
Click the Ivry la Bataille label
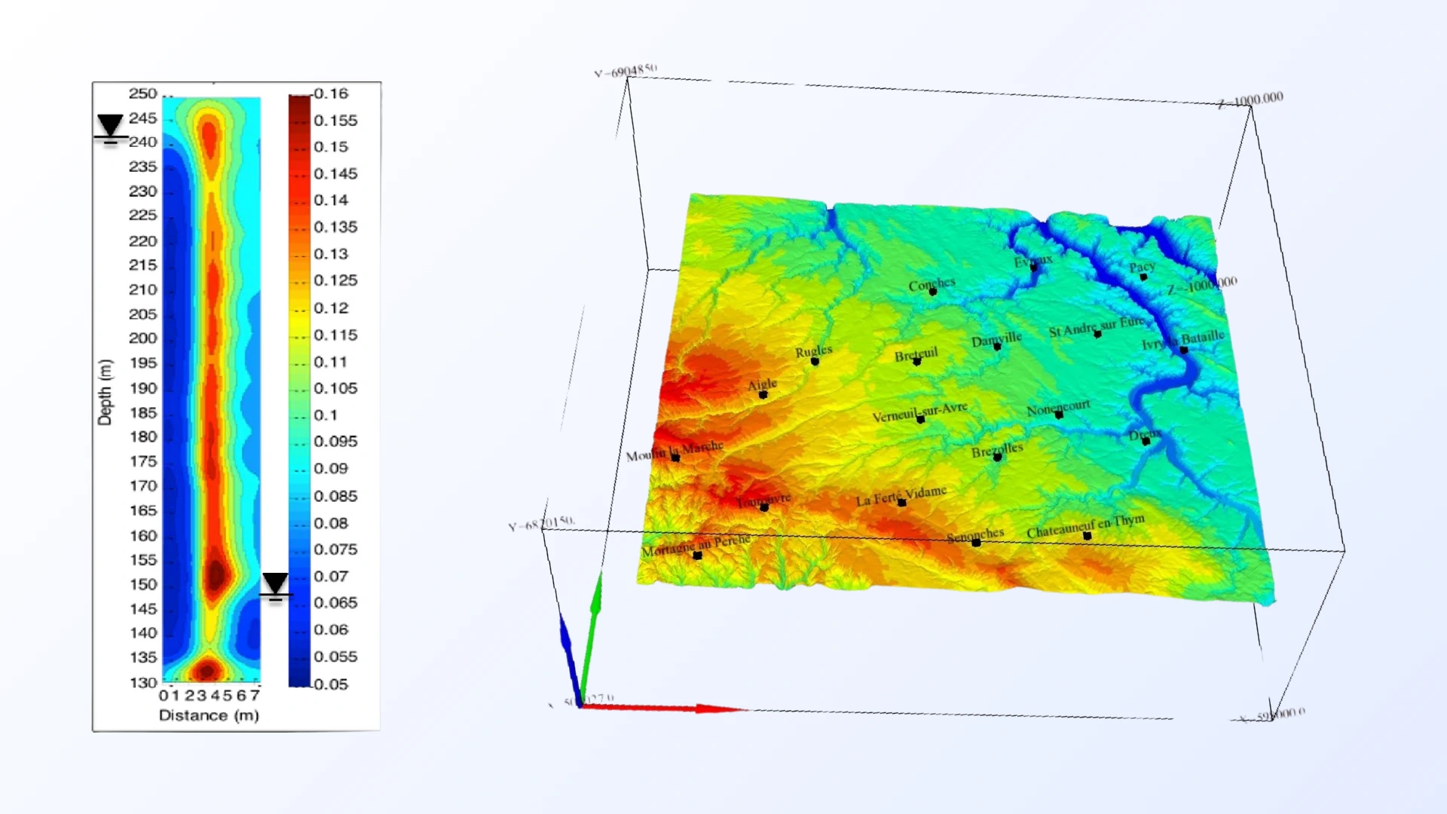click(x=1182, y=340)
